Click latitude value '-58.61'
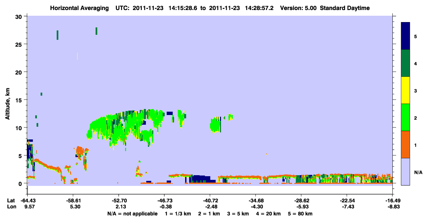The width and height of the screenshot is (436, 223). 73,201
